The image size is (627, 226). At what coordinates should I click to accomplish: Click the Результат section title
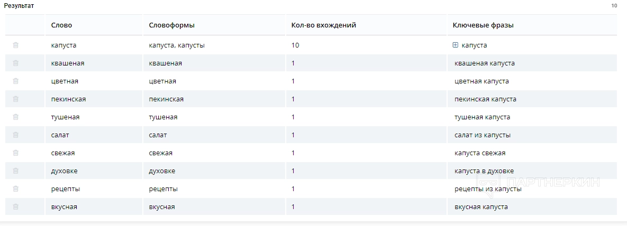coord(20,5)
